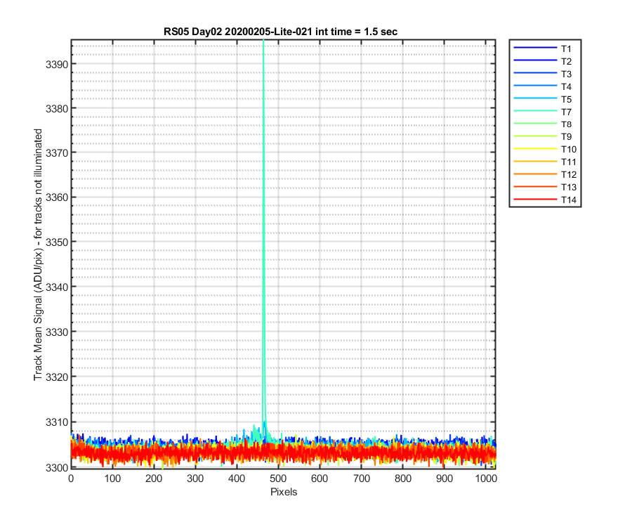Click the 0 x-axis tick label
The width and height of the screenshot is (632, 527).
[71, 479]
